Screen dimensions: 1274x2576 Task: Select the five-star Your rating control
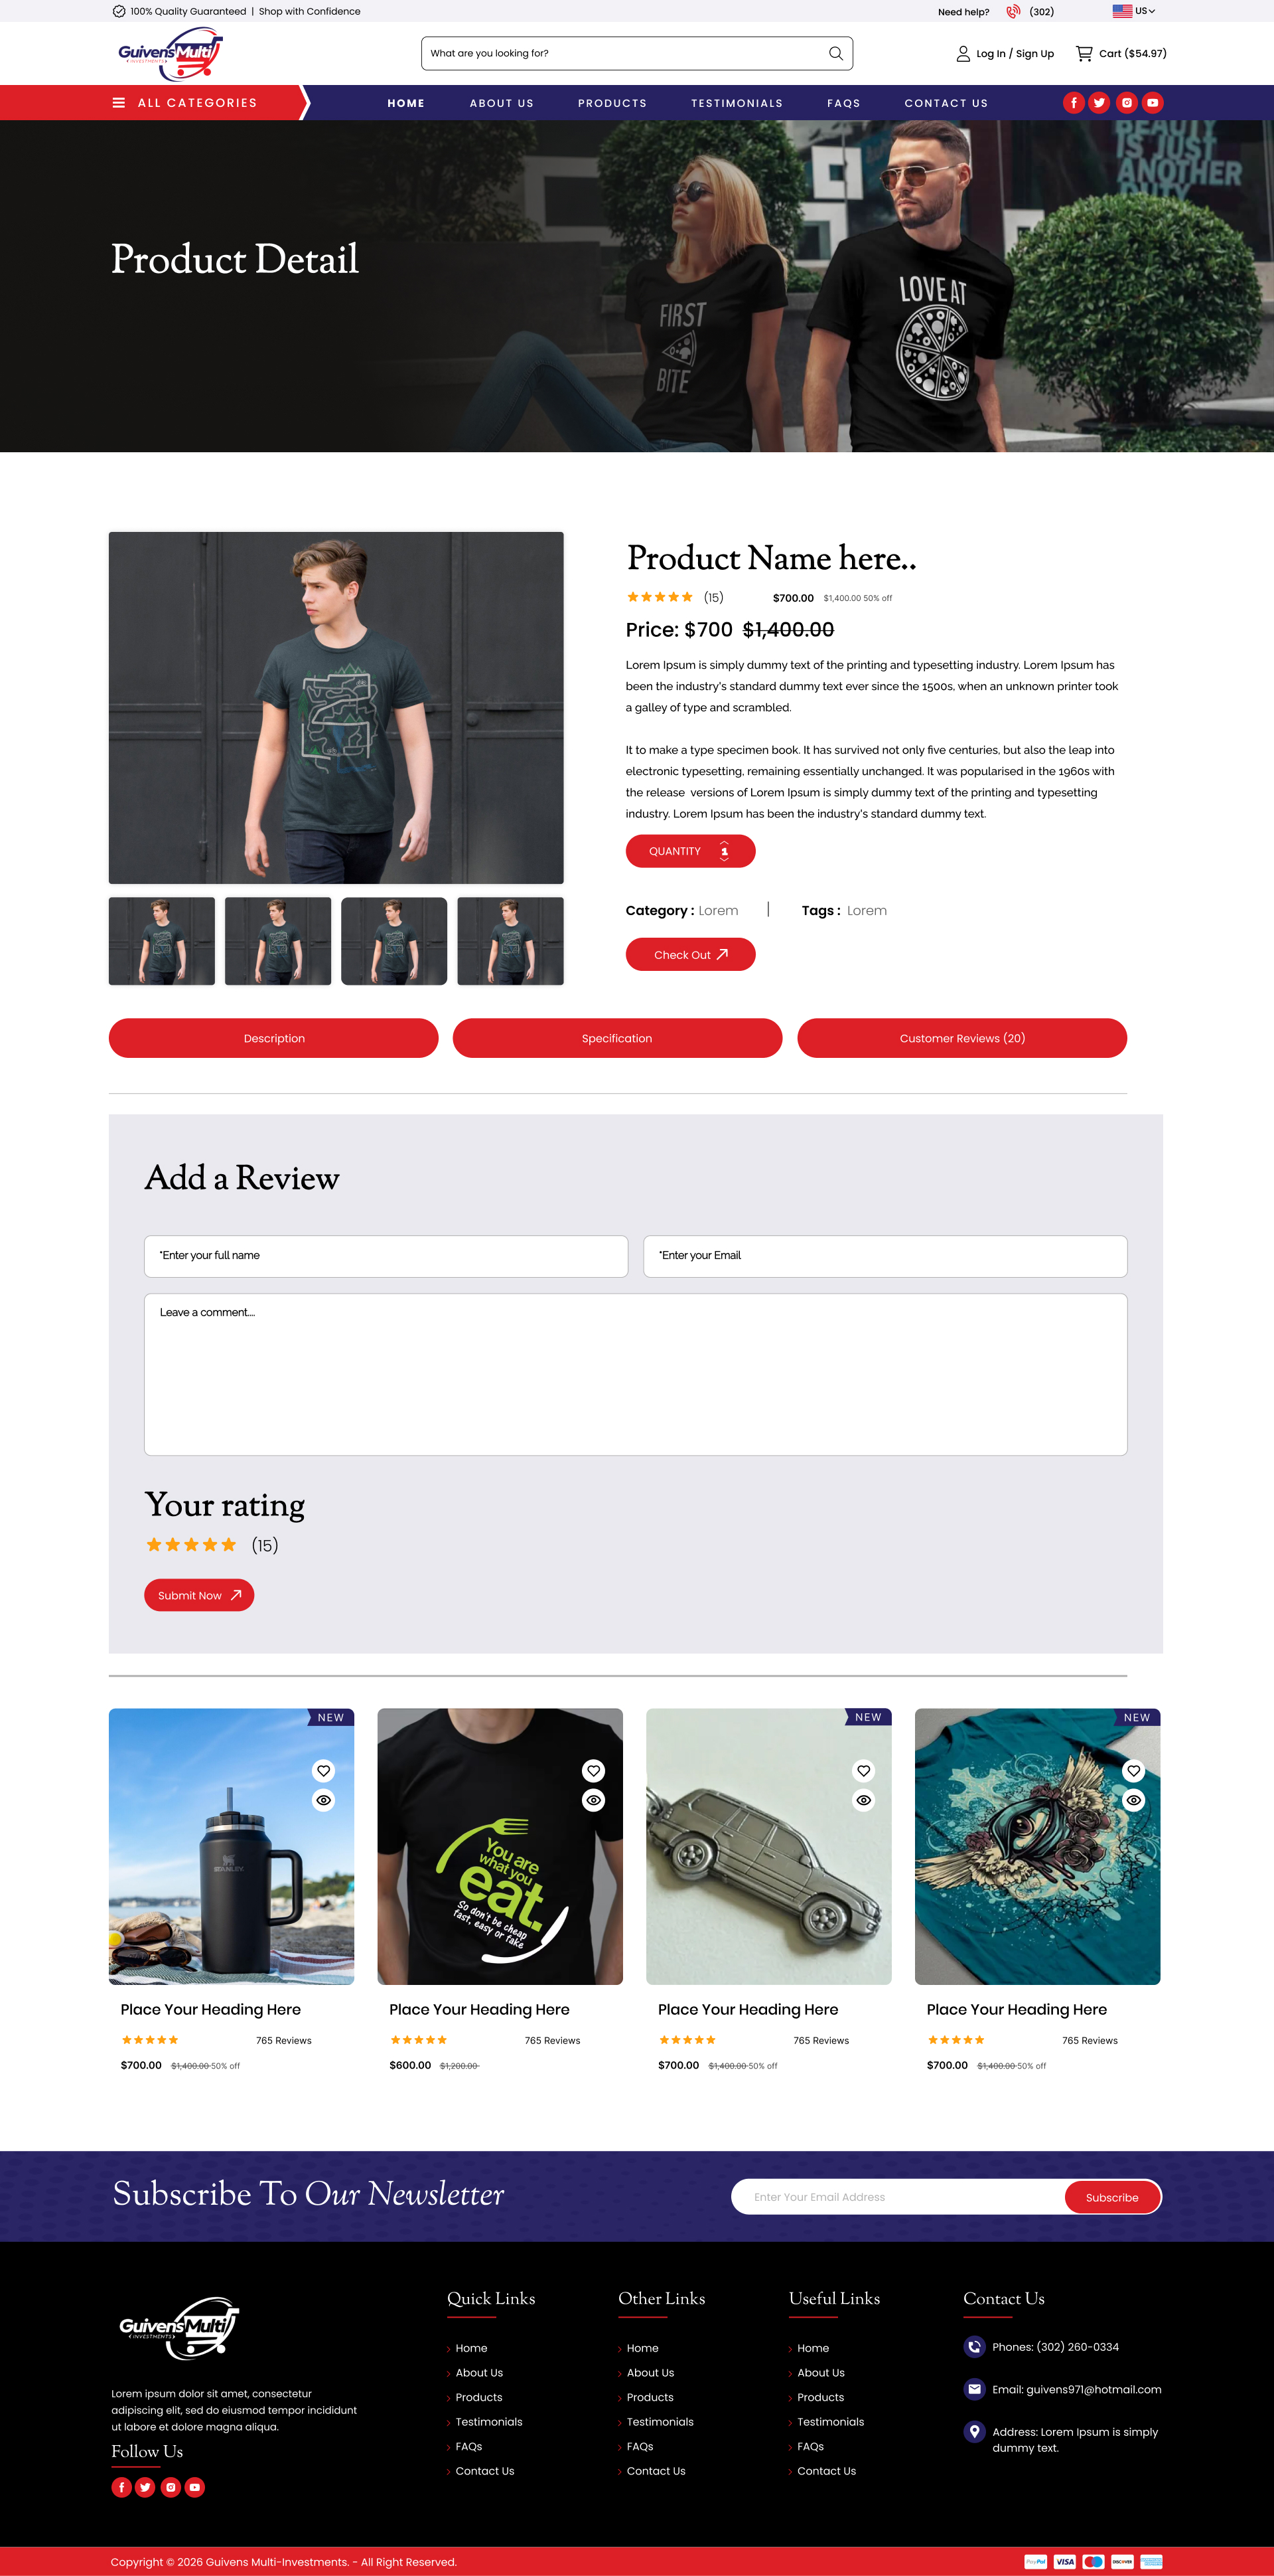tap(191, 1545)
